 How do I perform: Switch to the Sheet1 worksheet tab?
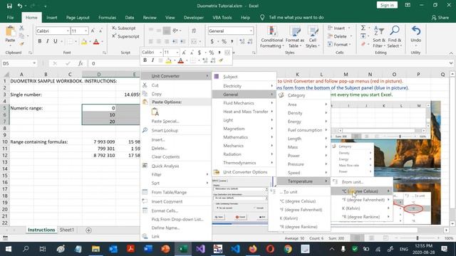click(67, 230)
